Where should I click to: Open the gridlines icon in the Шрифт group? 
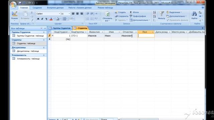point(65,19)
